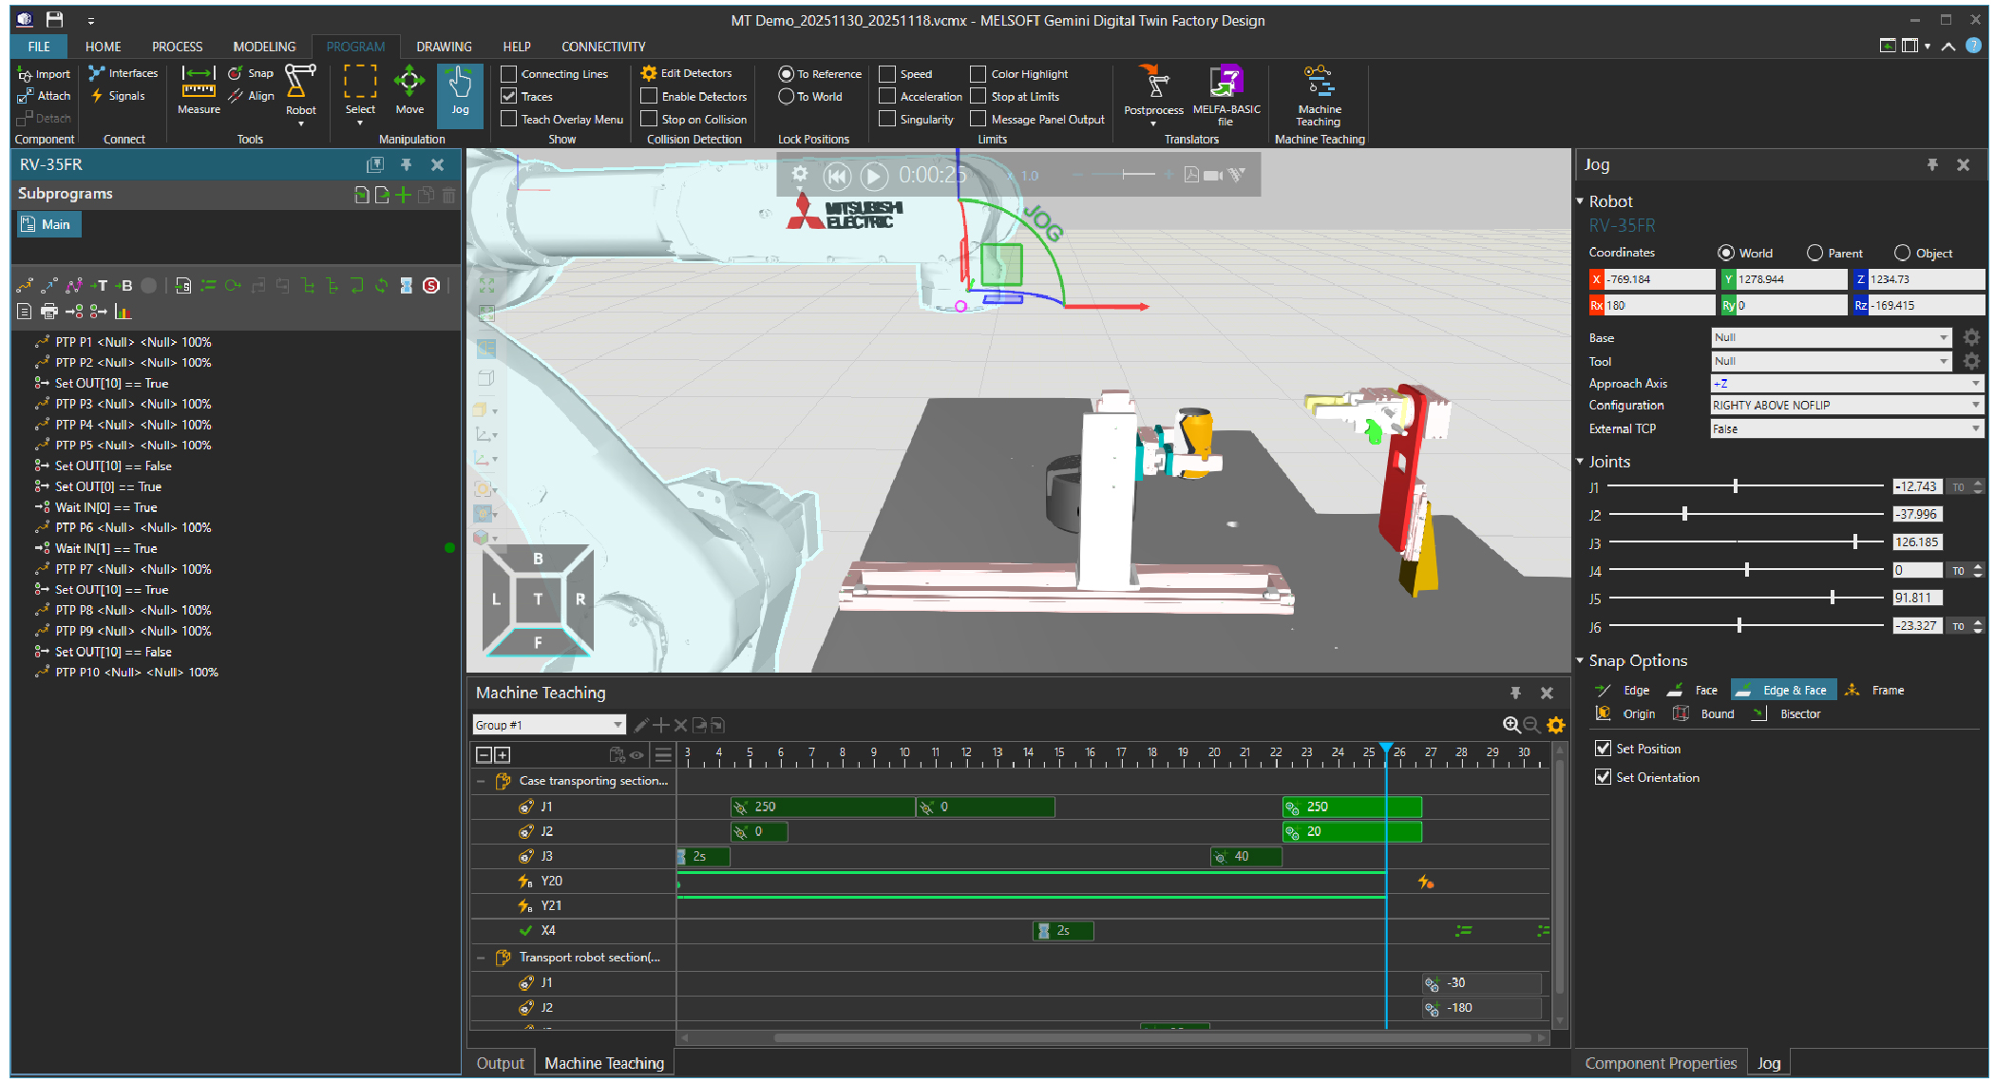The image size is (1995, 1083).
Task: Open the Approach Axis dropdown
Action: (1847, 384)
